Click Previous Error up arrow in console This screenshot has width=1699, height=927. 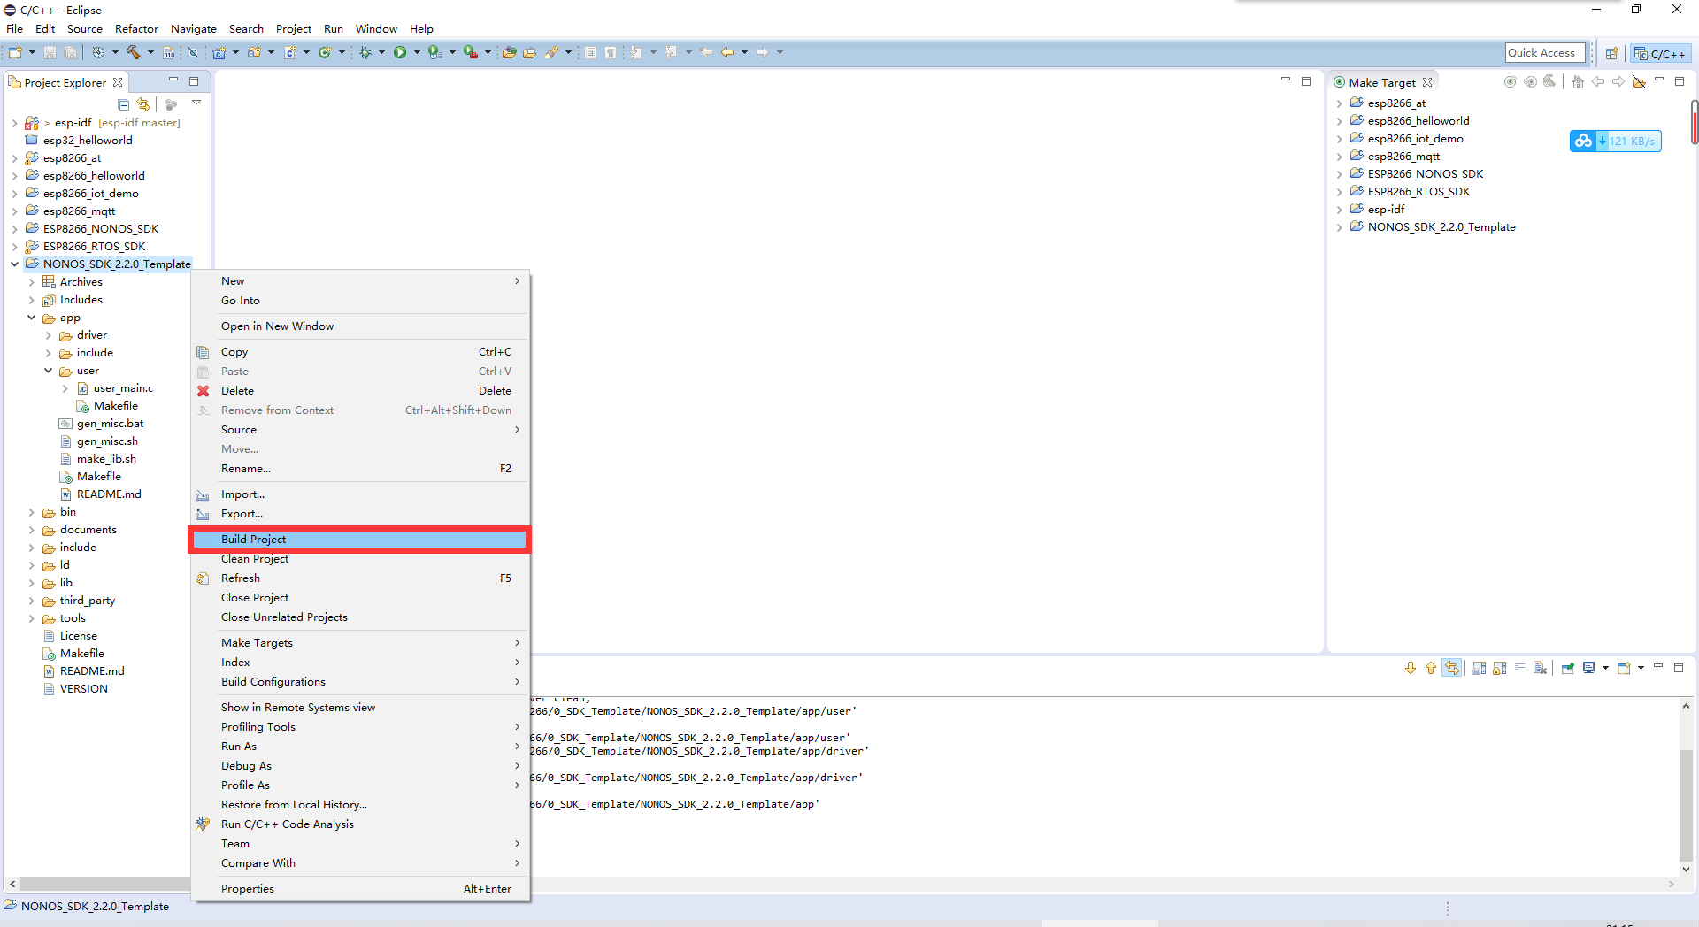click(x=1431, y=668)
